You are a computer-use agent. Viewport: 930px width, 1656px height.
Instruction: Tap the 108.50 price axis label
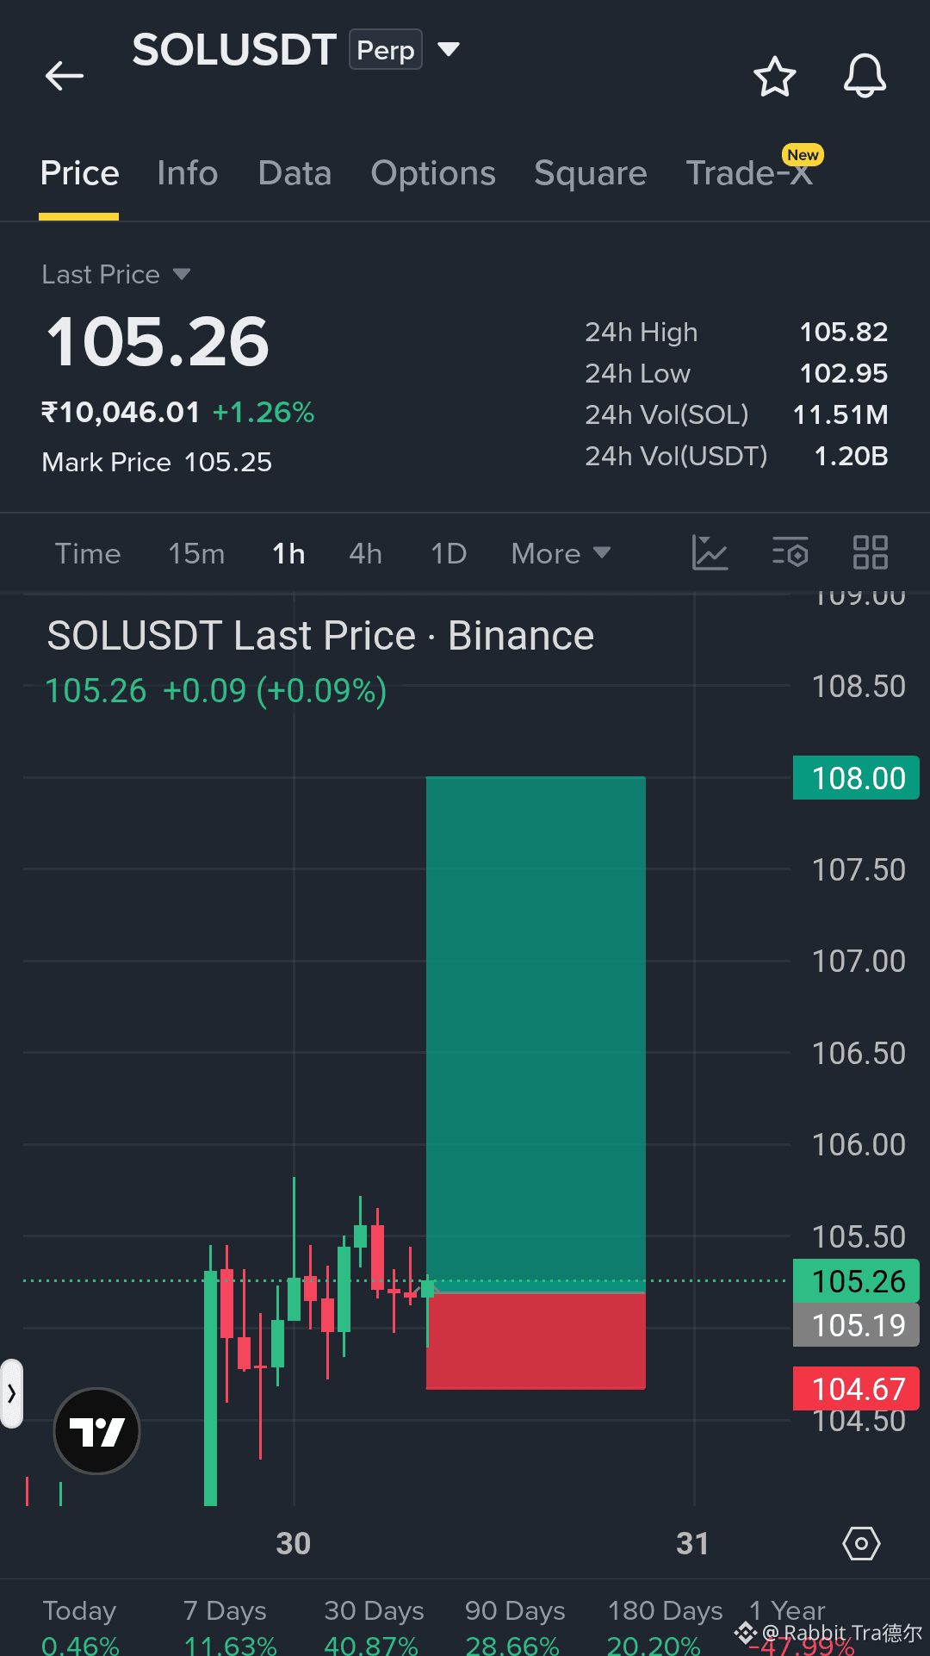[859, 687]
